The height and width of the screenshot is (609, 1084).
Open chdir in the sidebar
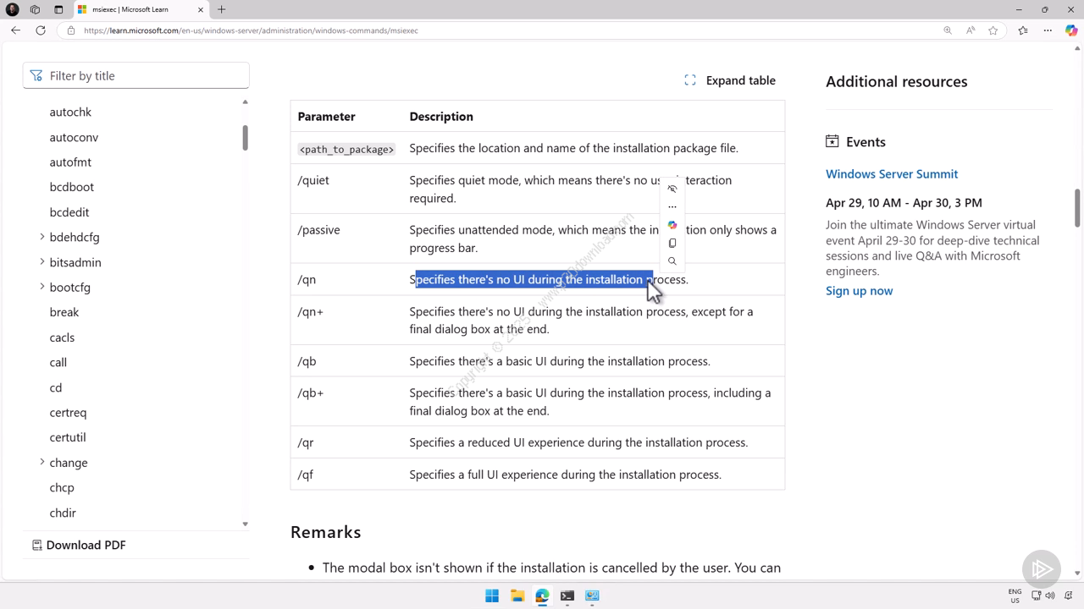[63, 513]
